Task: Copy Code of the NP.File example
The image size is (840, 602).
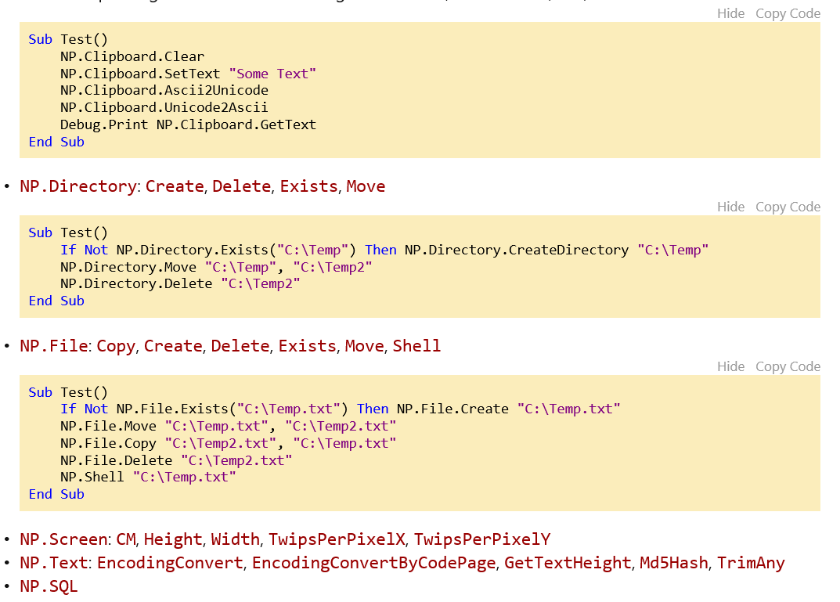Action: 788,366
